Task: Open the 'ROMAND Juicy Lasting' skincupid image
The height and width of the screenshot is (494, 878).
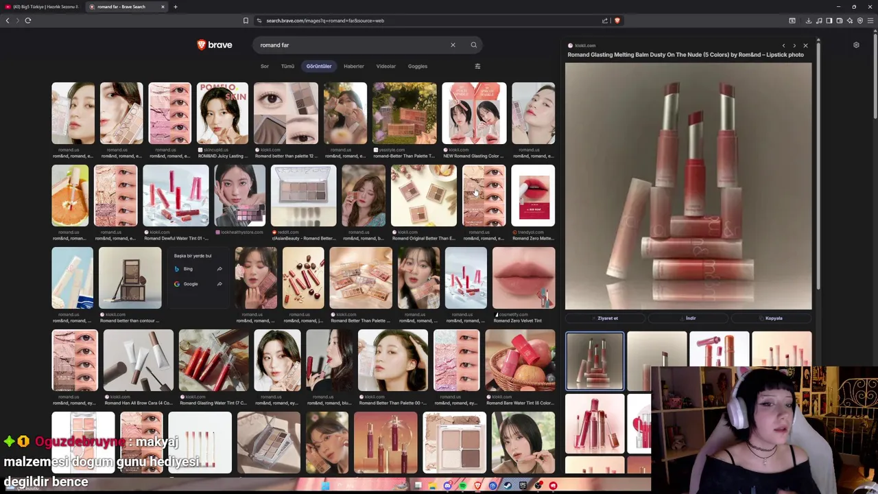Action: (222, 113)
